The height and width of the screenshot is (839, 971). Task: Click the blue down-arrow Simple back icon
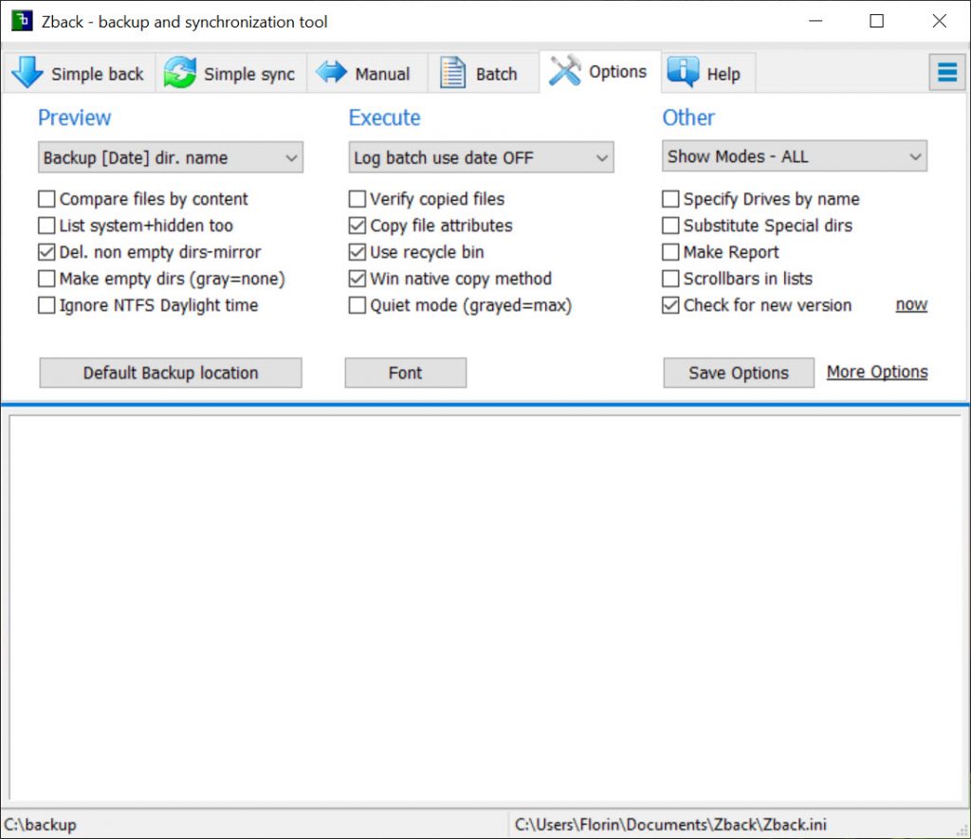click(27, 72)
